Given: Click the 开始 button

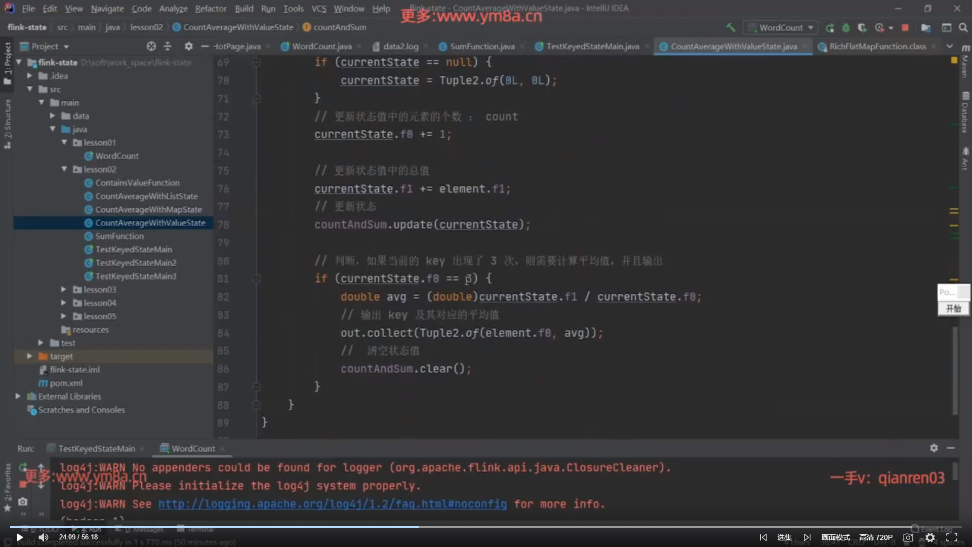Looking at the screenshot, I should [x=953, y=308].
